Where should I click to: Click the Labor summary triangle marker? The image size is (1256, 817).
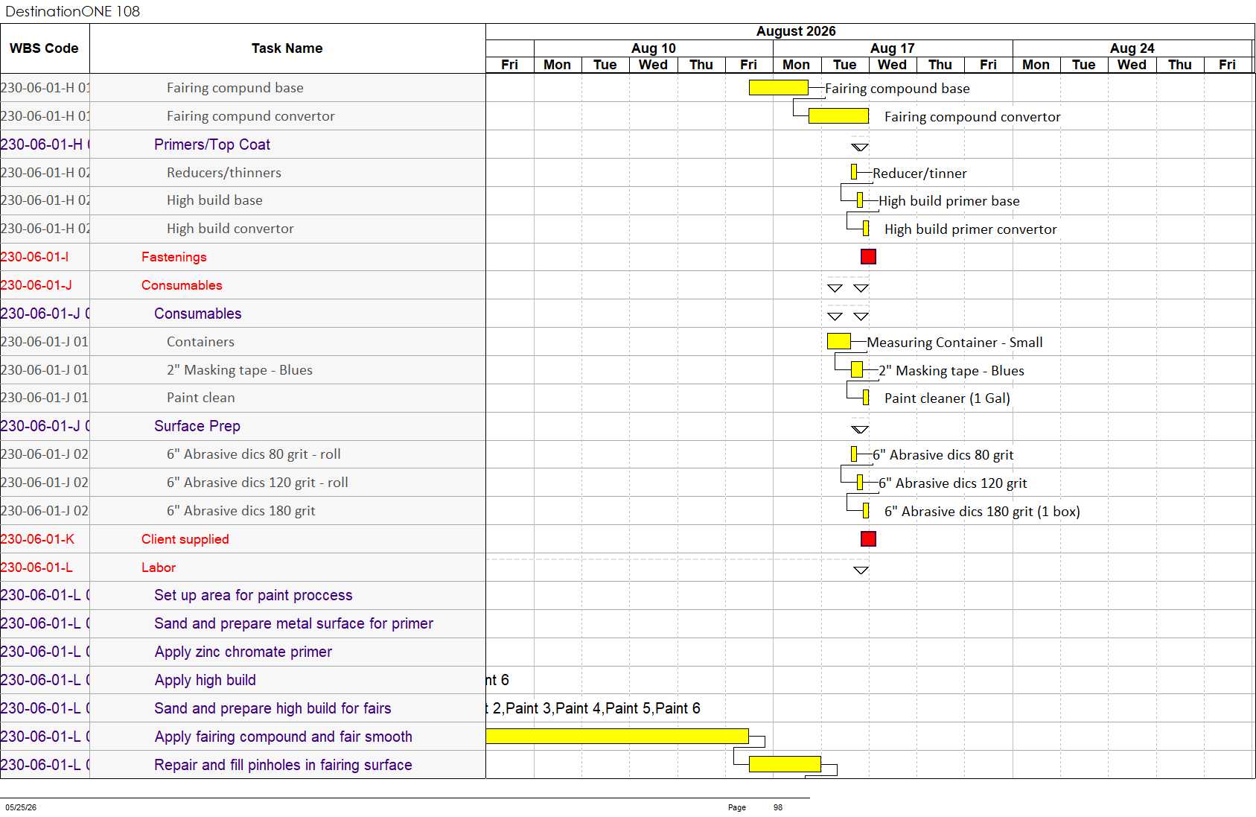[x=861, y=570]
